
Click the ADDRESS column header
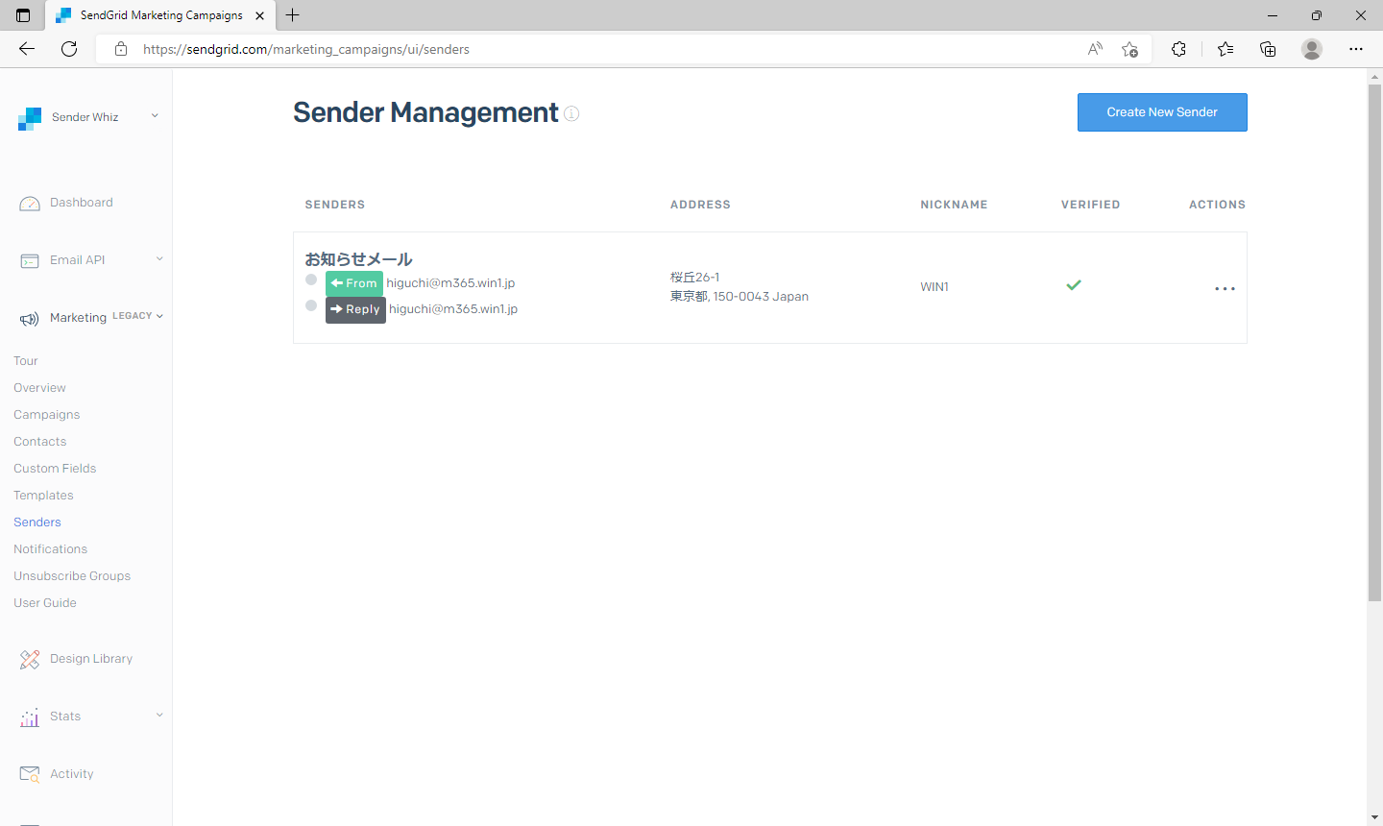coord(700,205)
